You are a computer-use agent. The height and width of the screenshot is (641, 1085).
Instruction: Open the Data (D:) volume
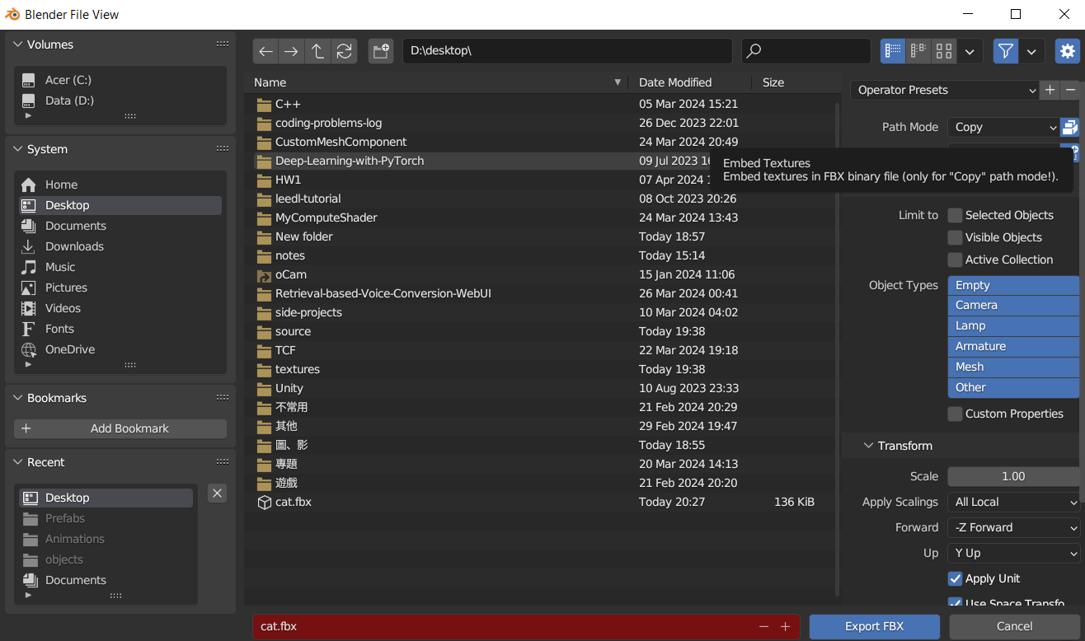pyautogui.click(x=120, y=101)
